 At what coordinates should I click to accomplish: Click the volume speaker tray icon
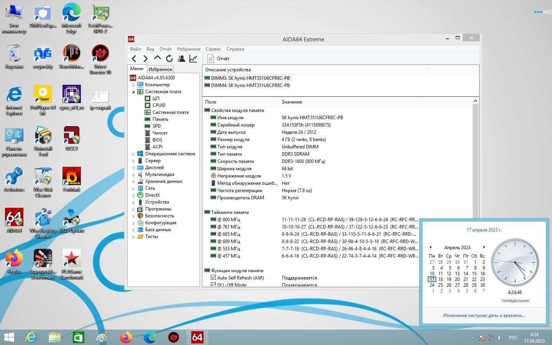pyautogui.click(x=500, y=338)
